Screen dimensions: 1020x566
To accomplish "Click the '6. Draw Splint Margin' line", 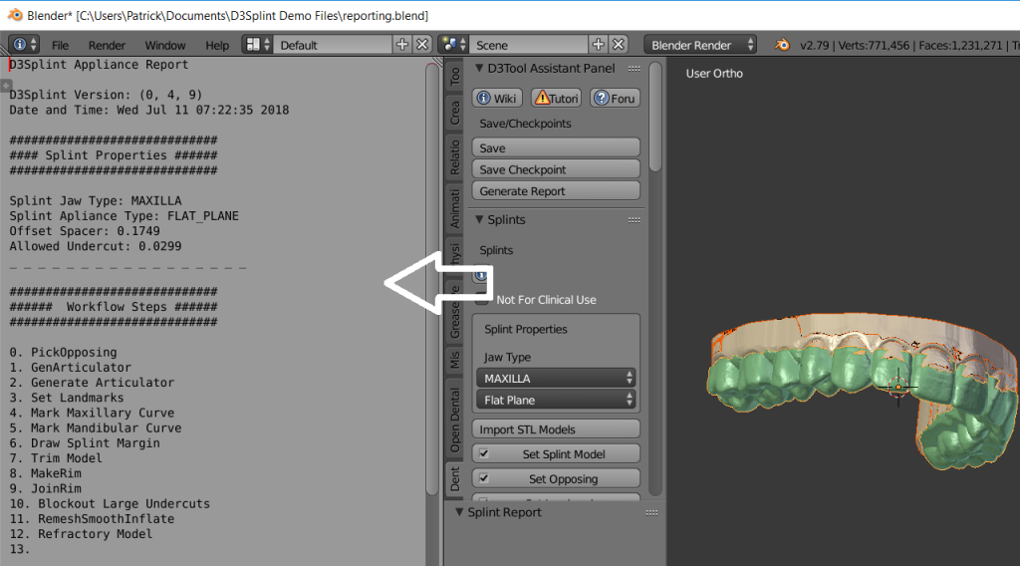I will tap(85, 443).
